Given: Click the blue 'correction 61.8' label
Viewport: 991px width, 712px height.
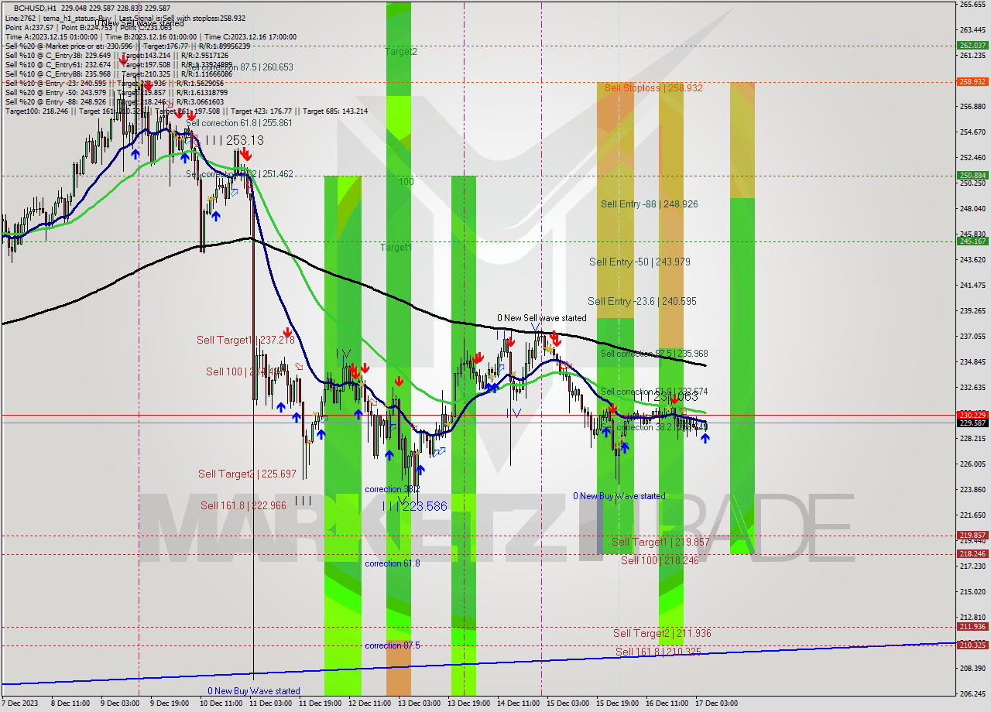Looking at the screenshot, I should coord(393,563).
